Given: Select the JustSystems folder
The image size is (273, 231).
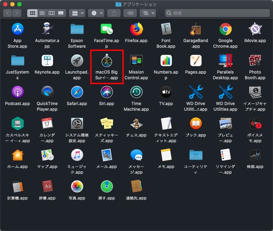Looking at the screenshot, I should (x=17, y=60).
